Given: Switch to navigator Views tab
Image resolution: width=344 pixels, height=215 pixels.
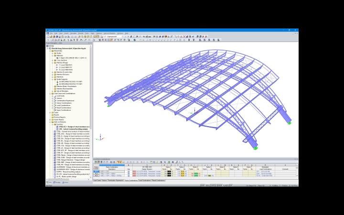Looking at the screenshot, I should pos(65,183).
